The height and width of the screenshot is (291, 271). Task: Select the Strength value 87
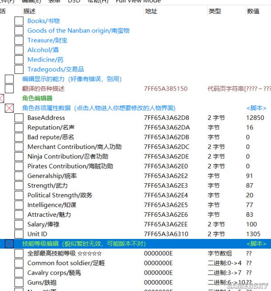click(x=250, y=186)
